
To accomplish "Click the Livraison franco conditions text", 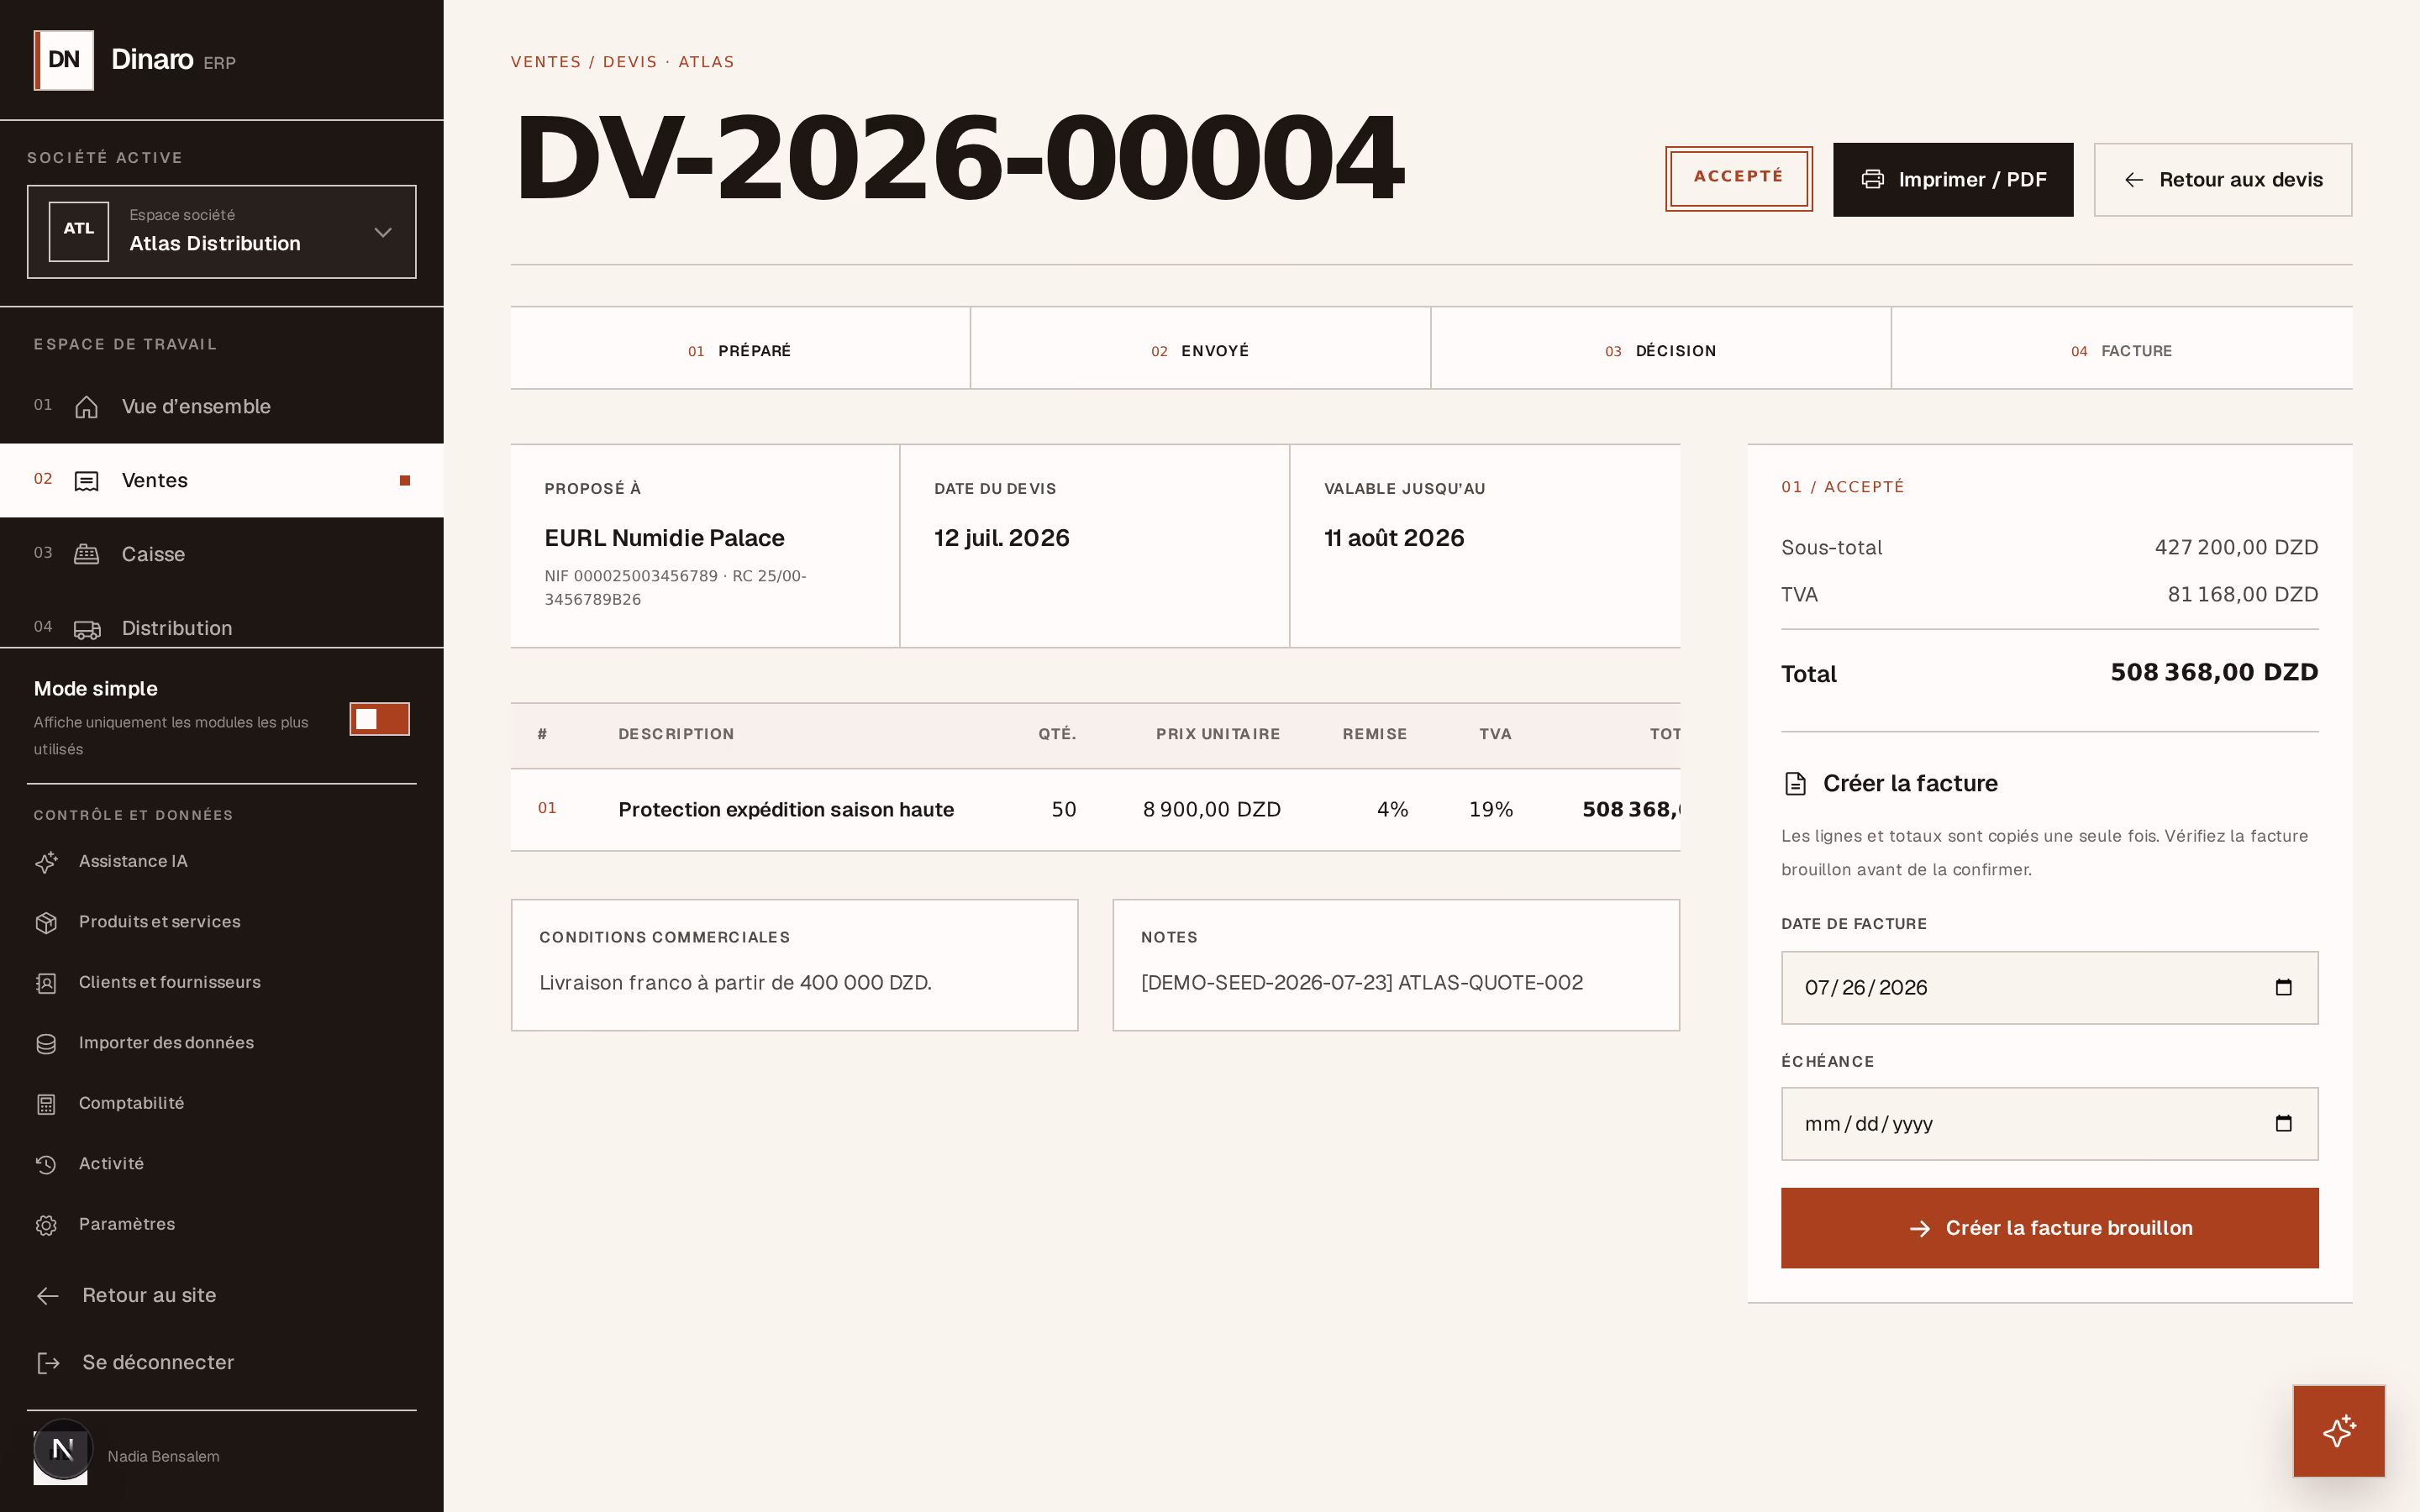I will point(735,983).
